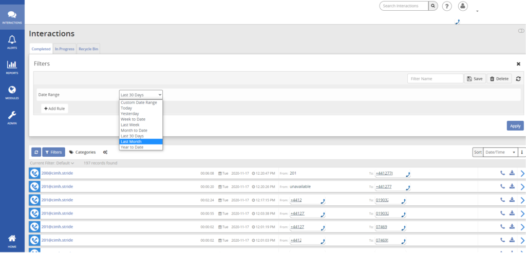
Task: Close the Filters panel with X
Action: coord(518,64)
